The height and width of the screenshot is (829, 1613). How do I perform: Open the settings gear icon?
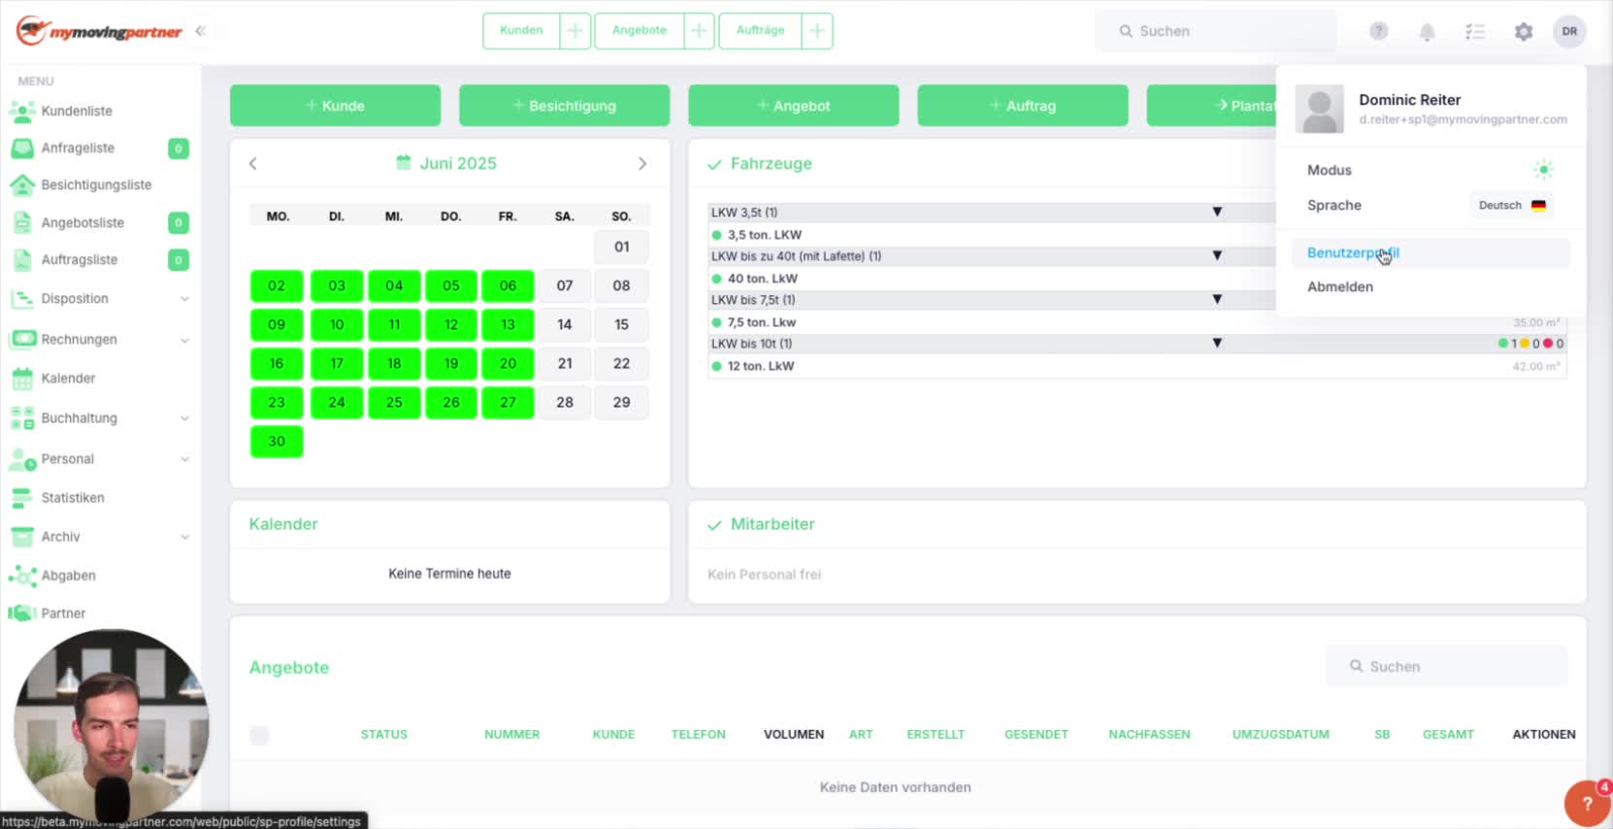(1524, 32)
